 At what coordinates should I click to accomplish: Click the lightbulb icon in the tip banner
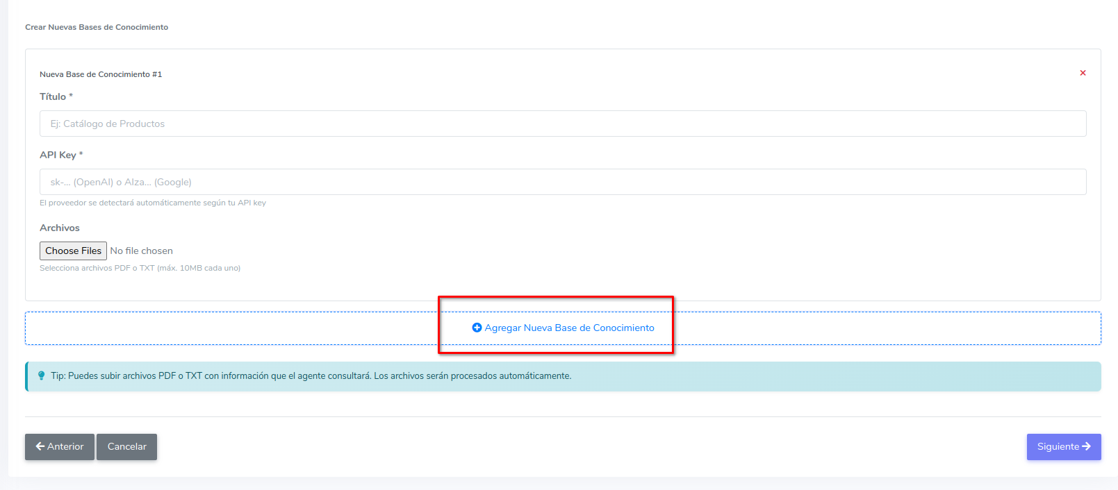point(41,375)
